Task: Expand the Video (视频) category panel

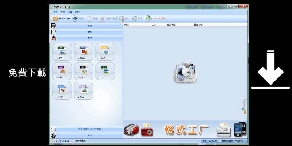Action: tap(89, 26)
